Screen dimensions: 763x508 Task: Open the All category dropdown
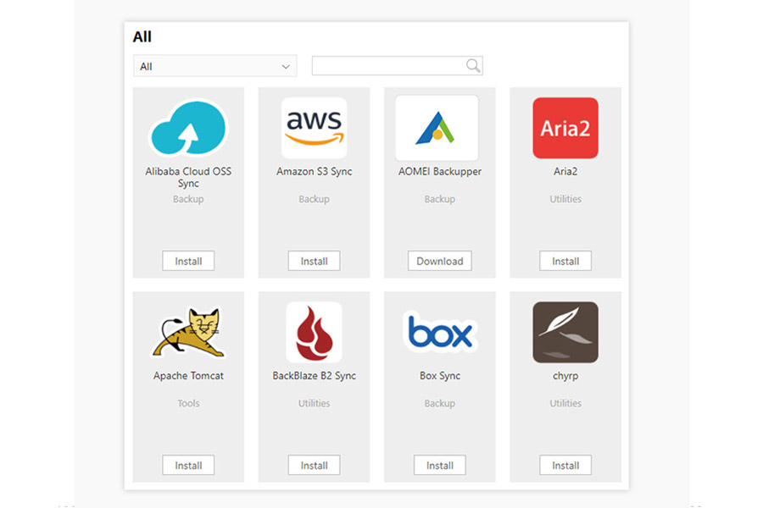coord(215,66)
